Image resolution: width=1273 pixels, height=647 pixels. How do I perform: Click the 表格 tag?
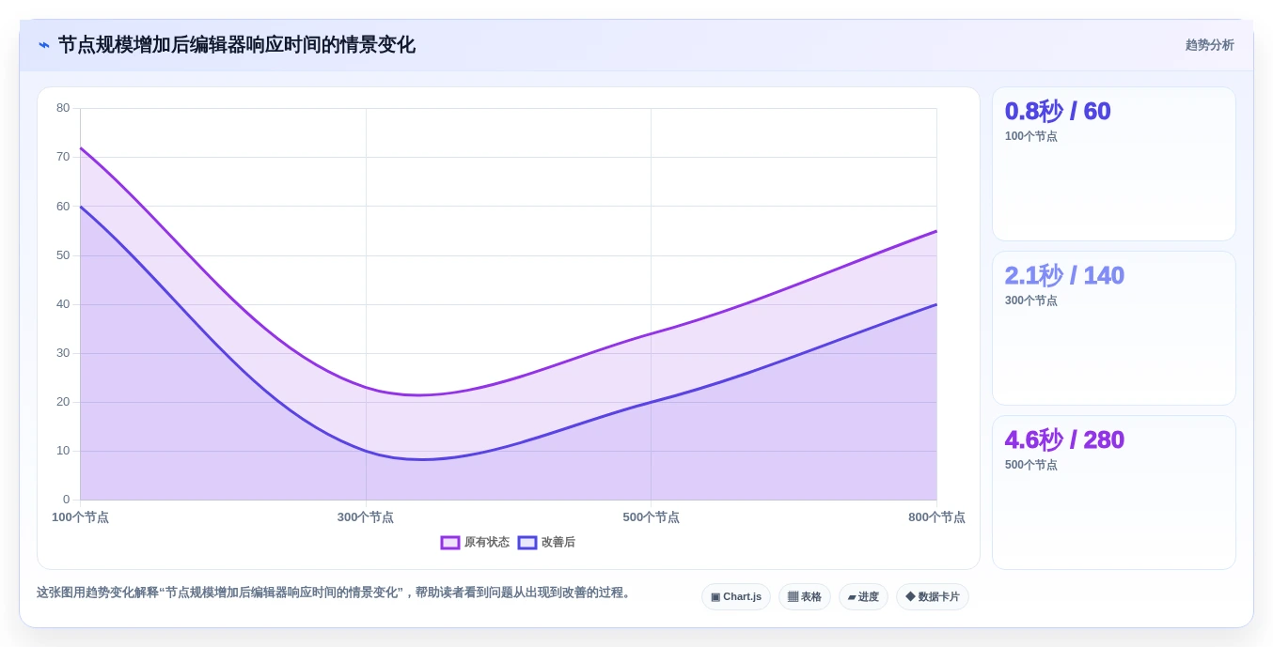(x=805, y=597)
